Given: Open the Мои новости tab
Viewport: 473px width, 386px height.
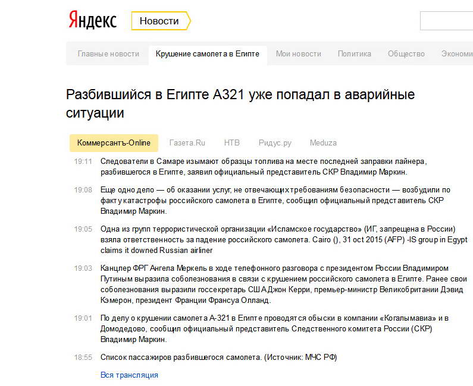Looking at the screenshot, I should pos(298,54).
